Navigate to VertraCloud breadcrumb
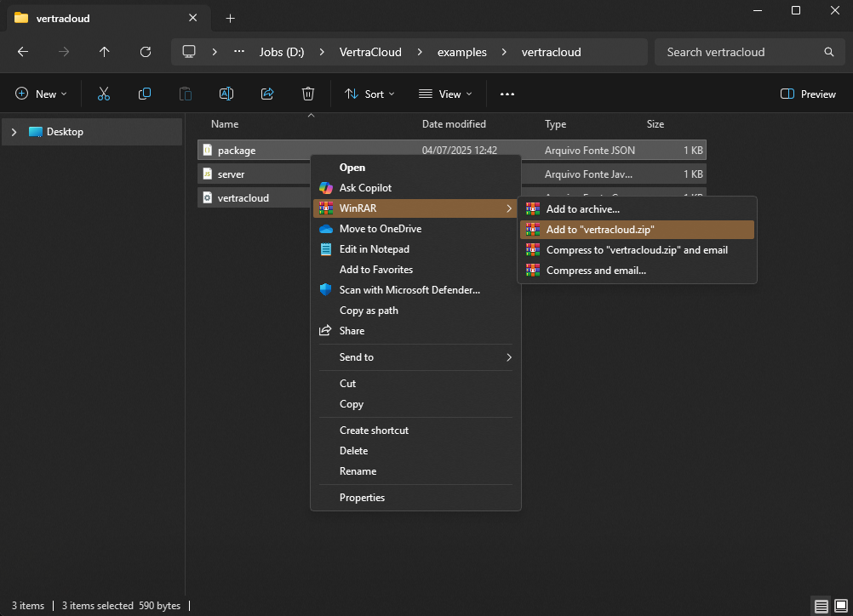 click(x=370, y=52)
